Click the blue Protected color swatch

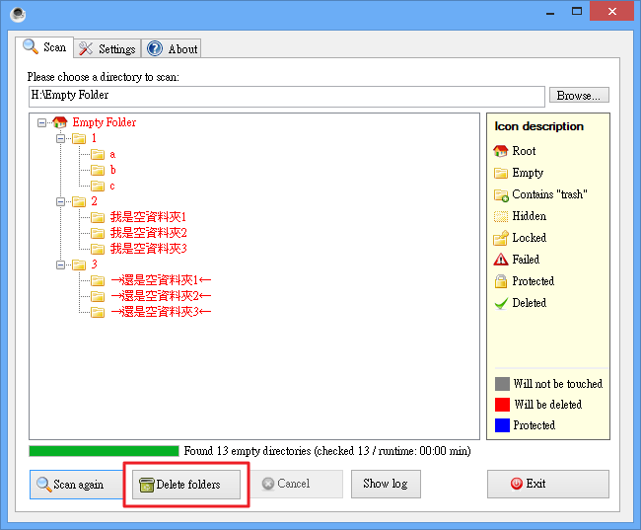pos(502,425)
